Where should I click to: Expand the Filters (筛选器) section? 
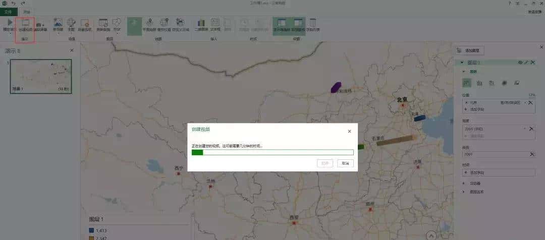pos(463,184)
